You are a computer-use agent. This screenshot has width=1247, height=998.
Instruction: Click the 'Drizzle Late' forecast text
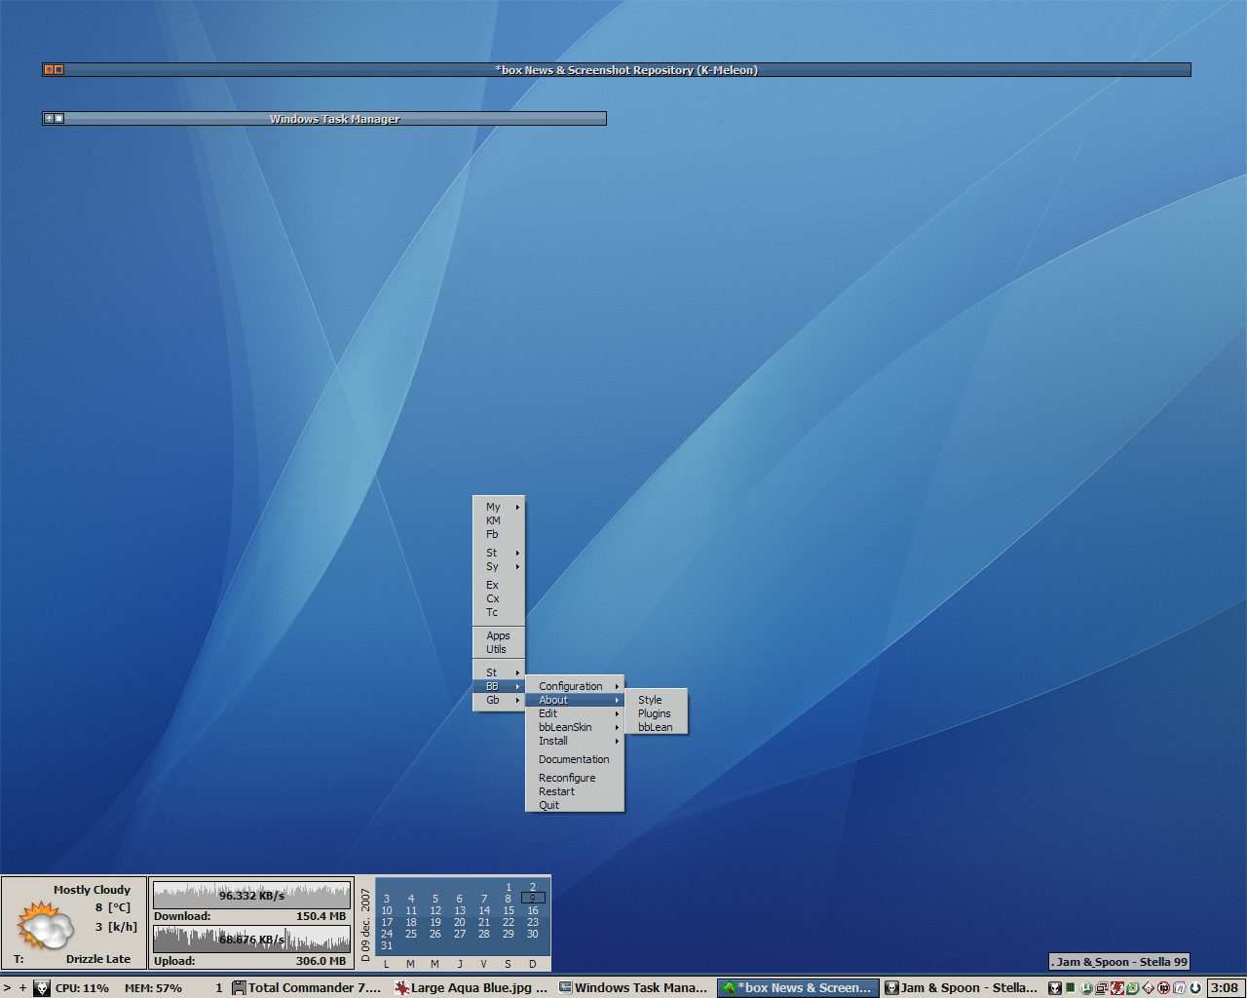(98, 959)
